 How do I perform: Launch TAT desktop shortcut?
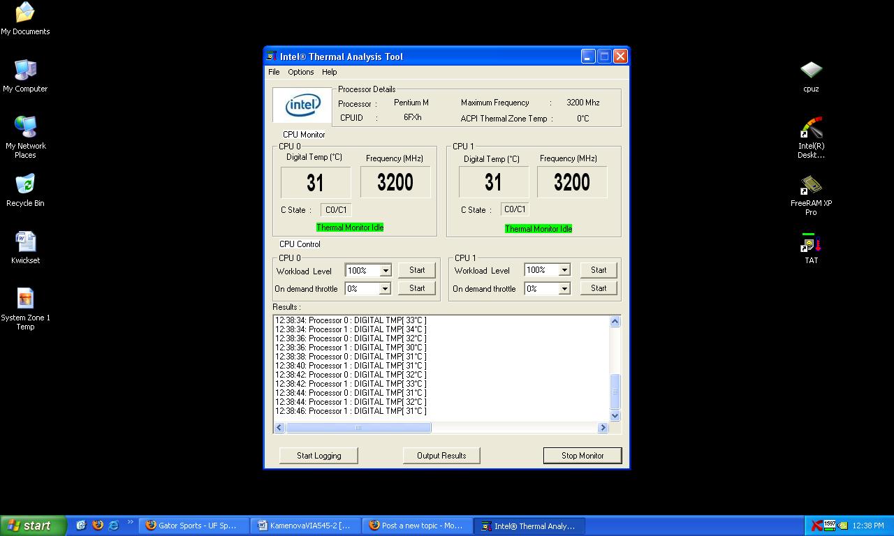811,247
